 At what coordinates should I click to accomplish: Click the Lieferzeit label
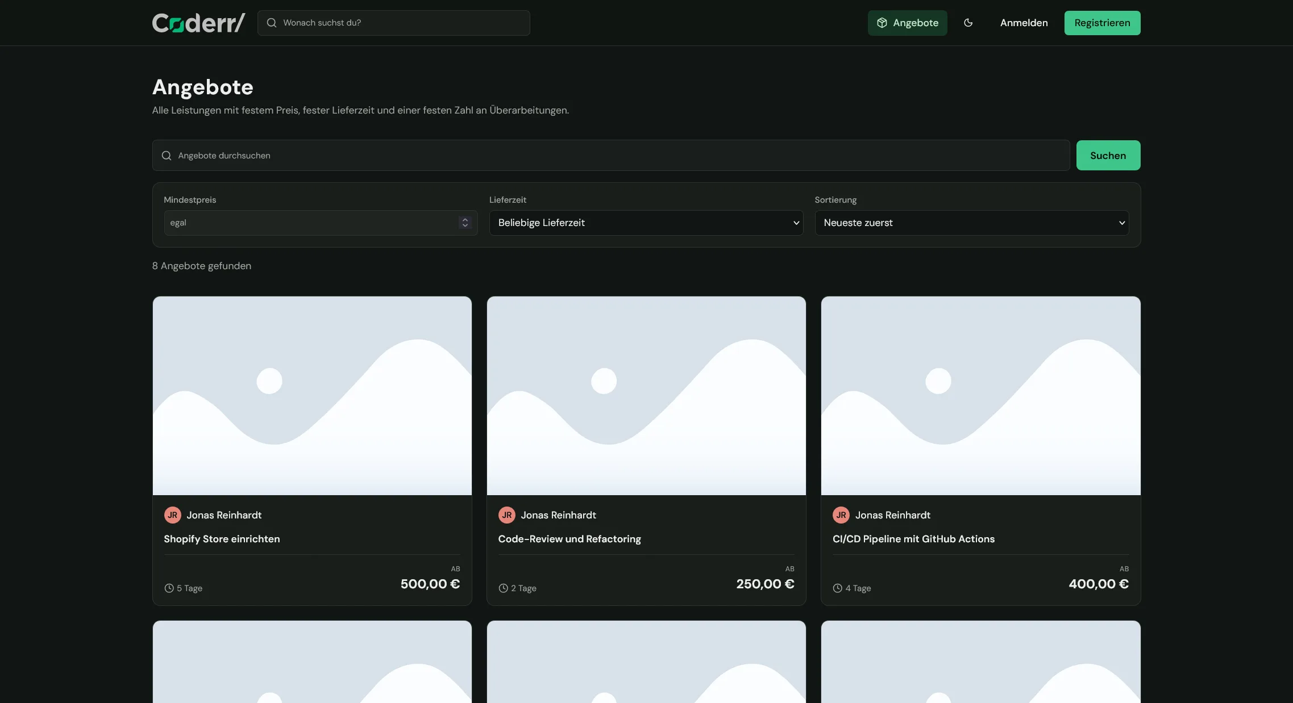pyautogui.click(x=508, y=200)
